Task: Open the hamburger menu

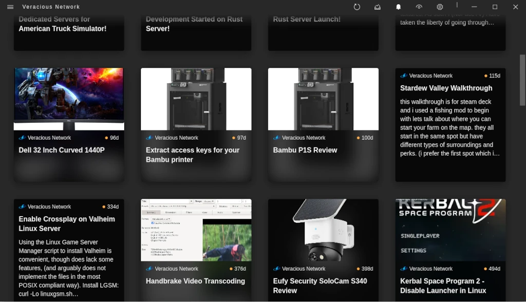Action: 10,7
